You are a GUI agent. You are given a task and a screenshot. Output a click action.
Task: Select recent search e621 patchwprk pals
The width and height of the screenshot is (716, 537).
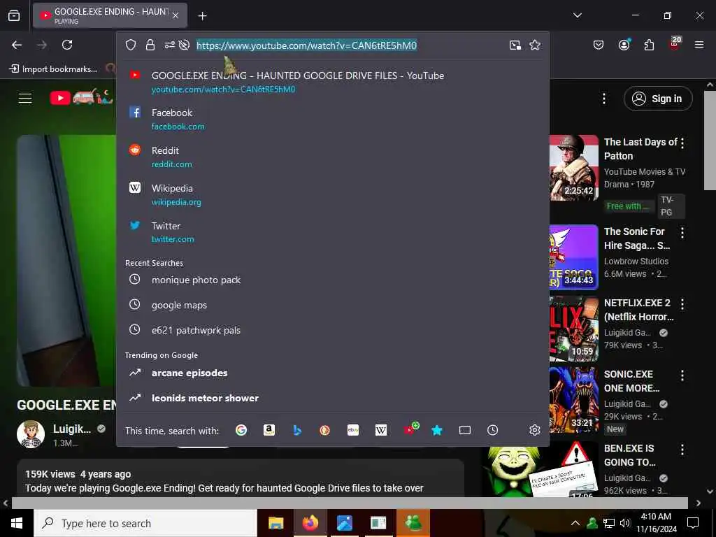pos(332,330)
